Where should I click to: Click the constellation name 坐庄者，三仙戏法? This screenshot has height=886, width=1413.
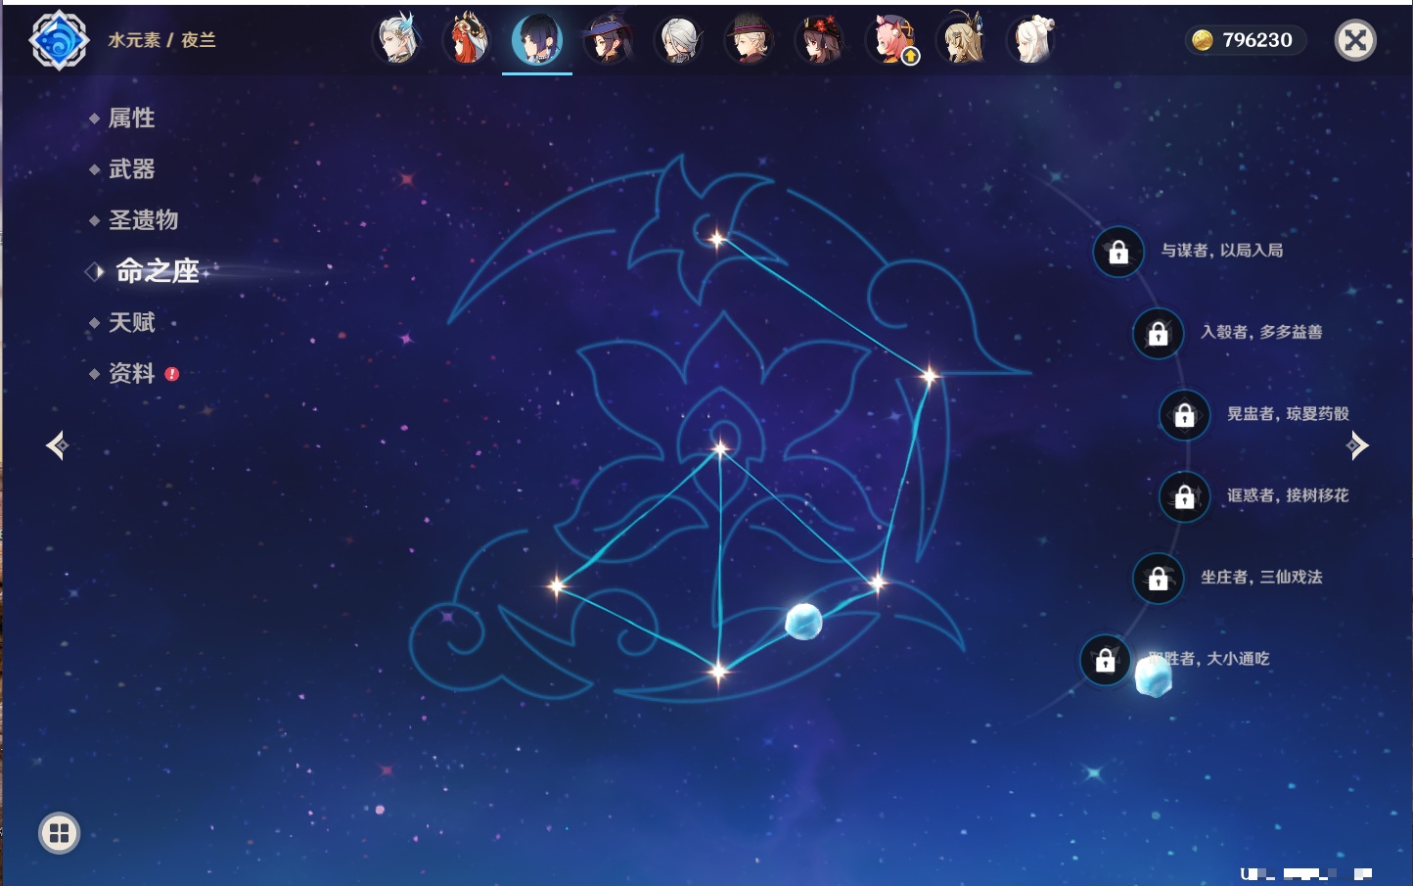(1261, 577)
